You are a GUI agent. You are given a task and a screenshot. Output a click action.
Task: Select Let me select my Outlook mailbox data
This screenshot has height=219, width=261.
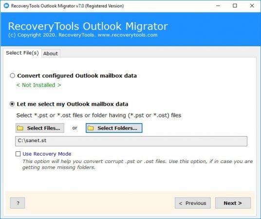[x=12, y=104]
